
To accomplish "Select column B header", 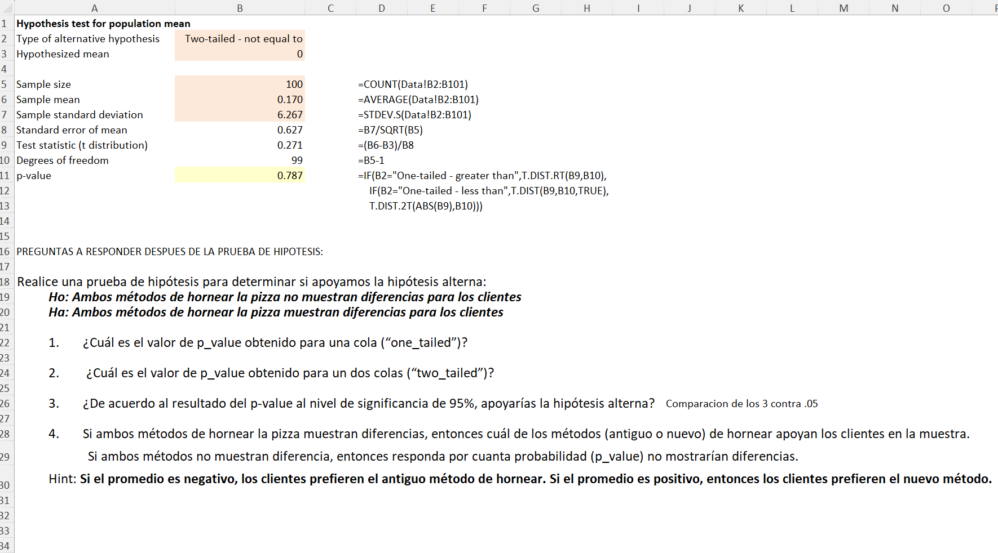I will (x=240, y=8).
